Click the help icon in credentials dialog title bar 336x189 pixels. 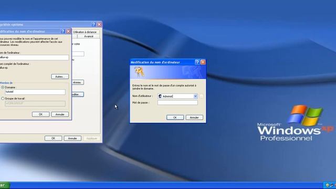(x=197, y=62)
